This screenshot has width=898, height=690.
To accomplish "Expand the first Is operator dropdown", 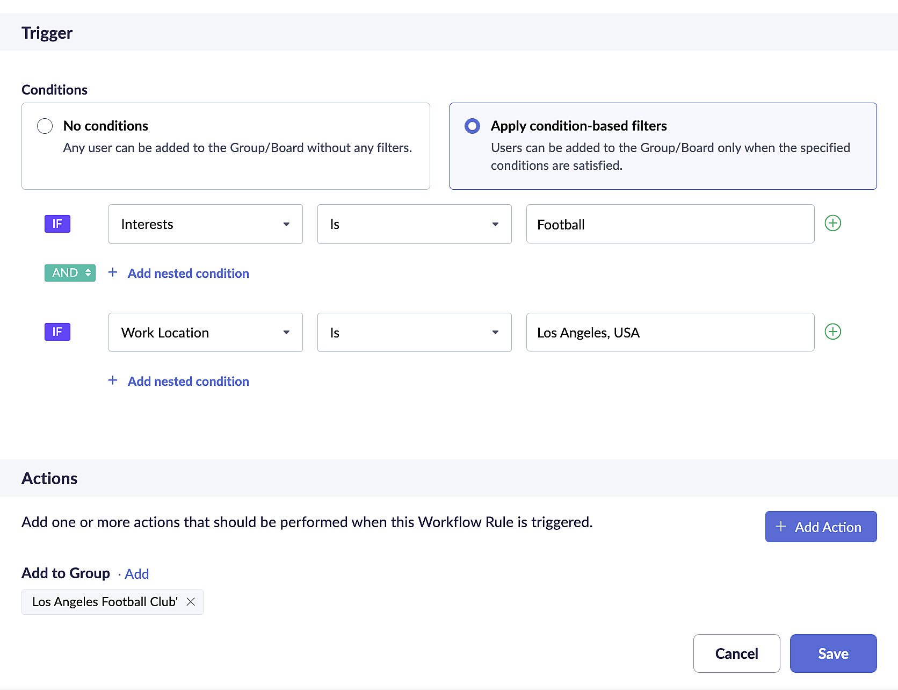I will [414, 224].
